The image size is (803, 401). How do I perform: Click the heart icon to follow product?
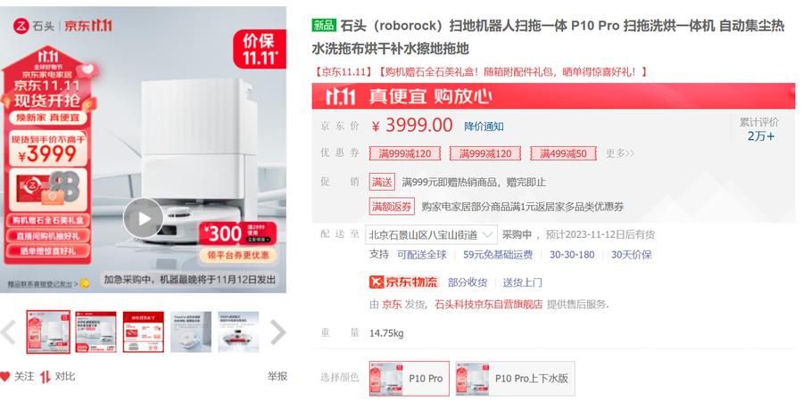pyautogui.click(x=5, y=376)
